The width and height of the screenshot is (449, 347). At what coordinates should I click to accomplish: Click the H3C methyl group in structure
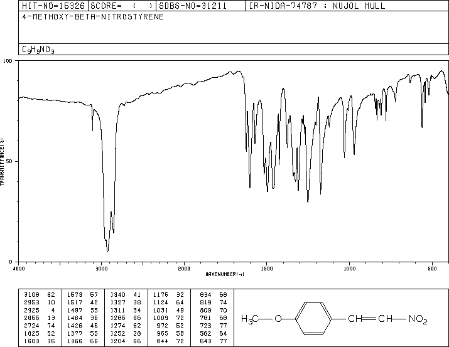(x=250, y=319)
